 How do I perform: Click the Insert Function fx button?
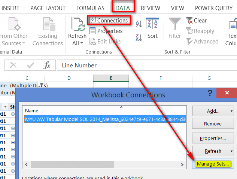click(47, 65)
